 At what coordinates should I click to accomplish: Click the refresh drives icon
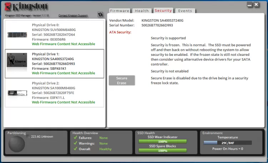[100, 15]
